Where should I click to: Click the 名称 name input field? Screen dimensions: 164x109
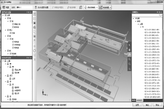click(x=25, y=7)
